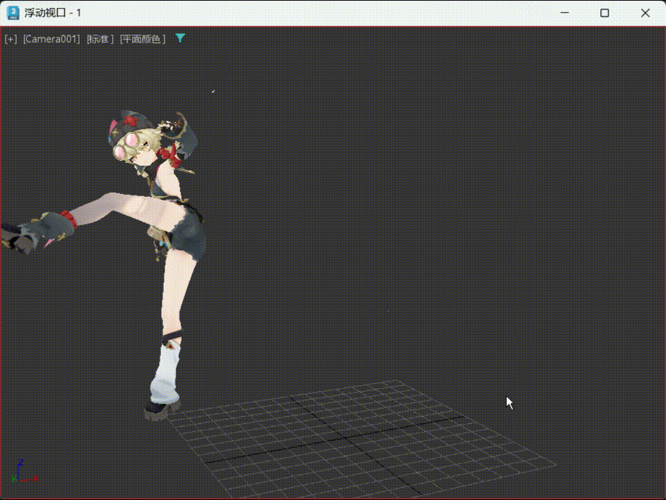Open the [+] viewport general menu
Viewport: 666px width, 500px height.
coord(10,39)
